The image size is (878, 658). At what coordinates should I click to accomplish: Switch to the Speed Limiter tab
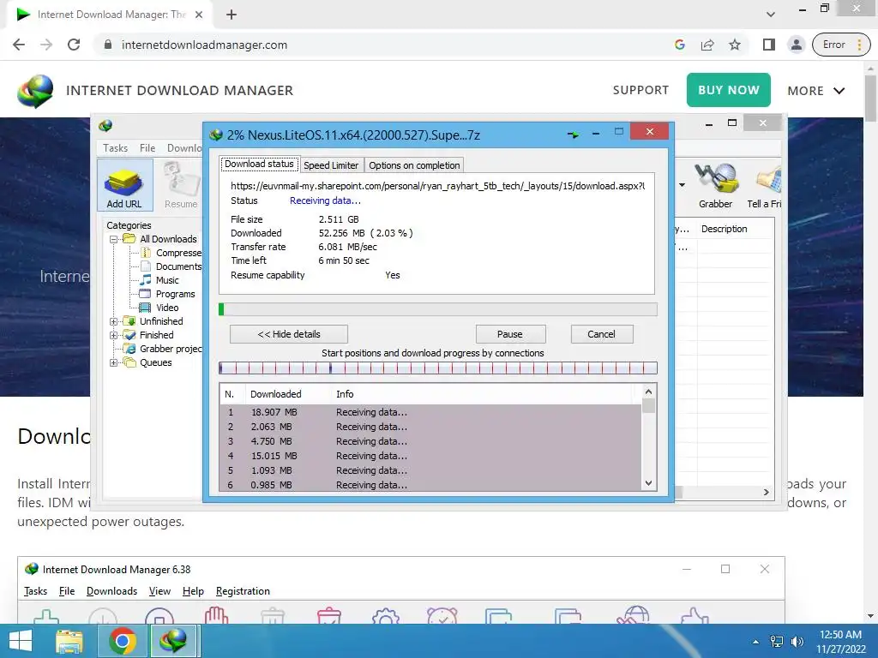[331, 165]
